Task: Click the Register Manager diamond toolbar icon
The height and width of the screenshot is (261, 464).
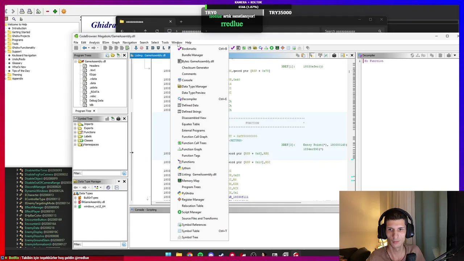Action: click(x=282, y=48)
